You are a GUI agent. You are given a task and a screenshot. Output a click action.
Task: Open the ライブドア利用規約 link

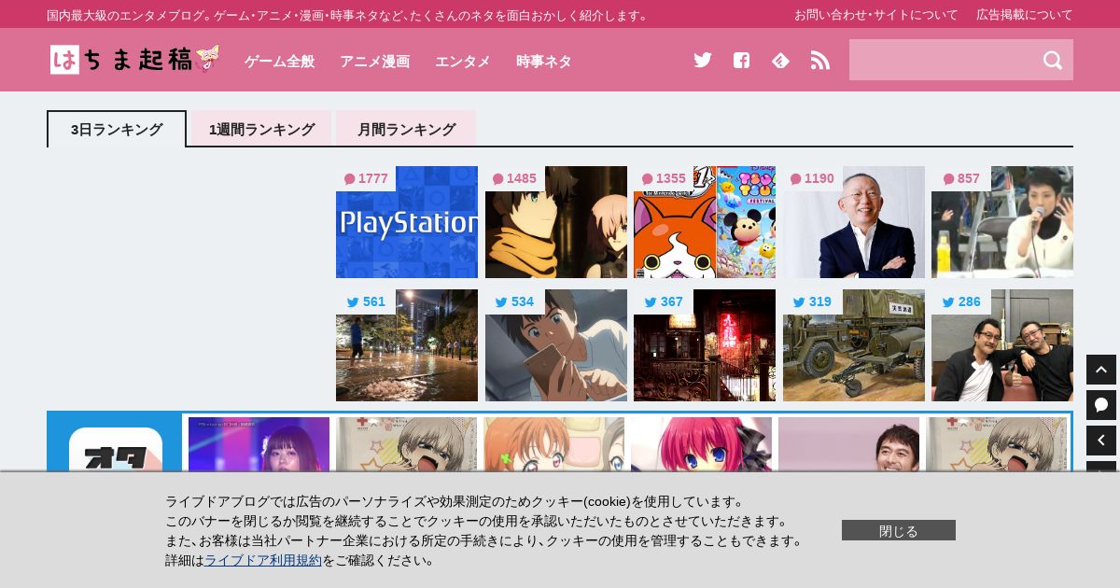(x=263, y=560)
